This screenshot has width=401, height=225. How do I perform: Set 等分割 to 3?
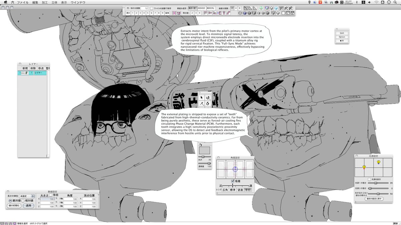coord(195,13)
